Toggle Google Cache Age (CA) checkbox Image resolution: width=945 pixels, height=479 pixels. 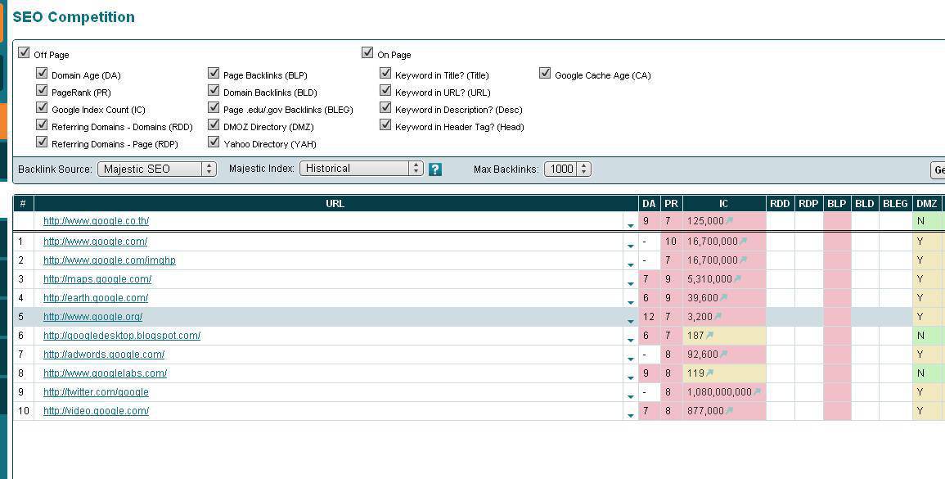coord(545,73)
